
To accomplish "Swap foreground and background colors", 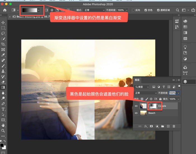I will click(x=5, y=141).
